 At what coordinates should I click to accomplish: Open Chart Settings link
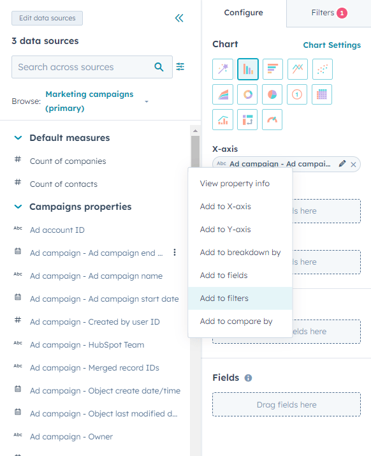(331, 45)
